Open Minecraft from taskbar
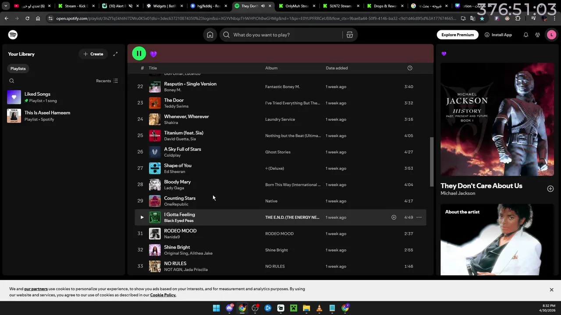561x315 pixels. point(294,308)
